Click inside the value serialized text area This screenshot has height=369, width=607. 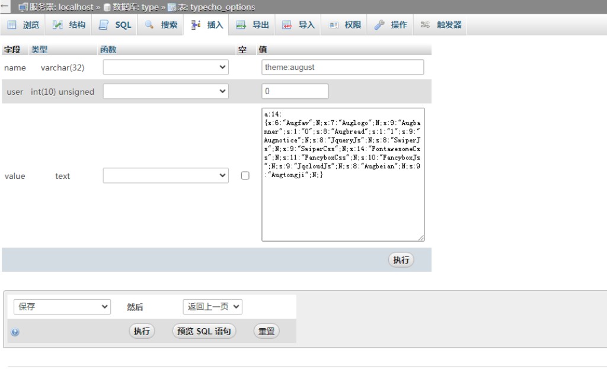(343, 175)
